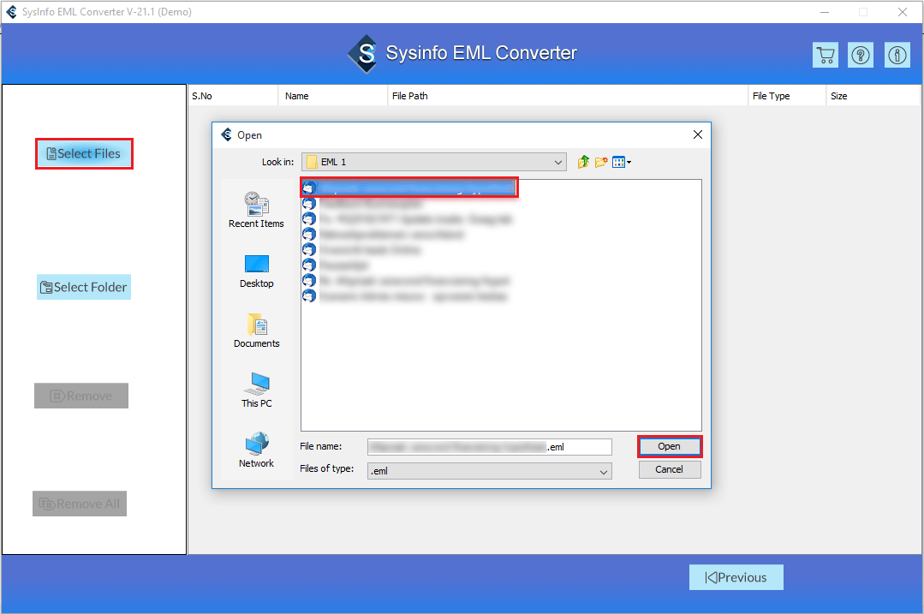The height and width of the screenshot is (614, 924).
Task: Open the help question mark icon
Action: pyautogui.click(x=861, y=56)
